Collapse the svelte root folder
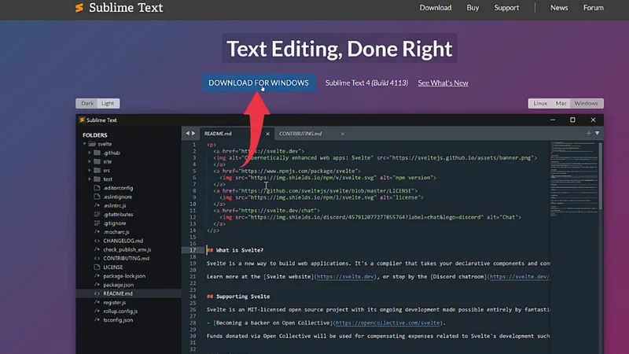629x354 pixels. pos(85,144)
